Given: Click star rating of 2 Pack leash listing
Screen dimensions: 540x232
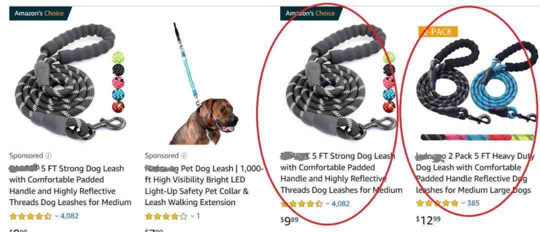Looking at the screenshot, I should point(437,203).
